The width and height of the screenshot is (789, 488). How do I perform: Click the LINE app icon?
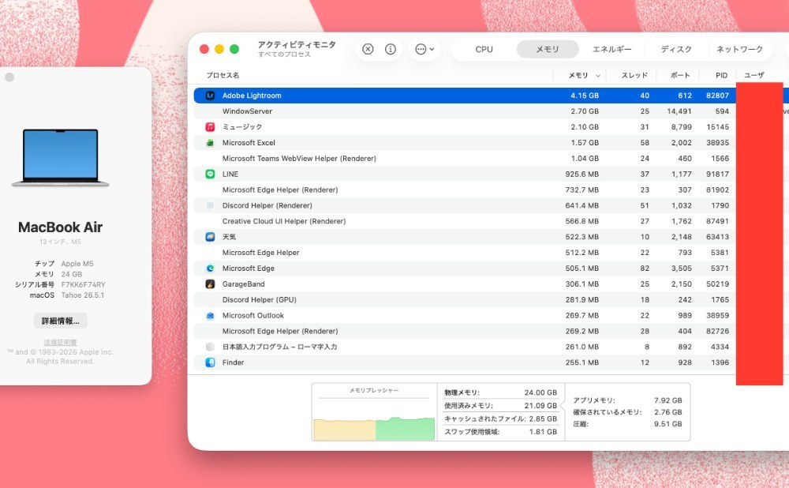coord(211,174)
